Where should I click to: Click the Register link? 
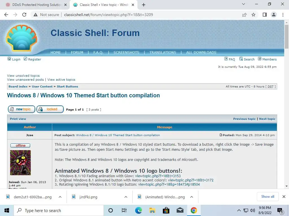tap(32, 59)
